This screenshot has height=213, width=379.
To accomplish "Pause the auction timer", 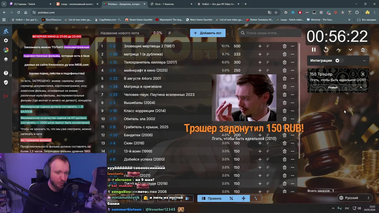I will pyautogui.click(x=314, y=50).
